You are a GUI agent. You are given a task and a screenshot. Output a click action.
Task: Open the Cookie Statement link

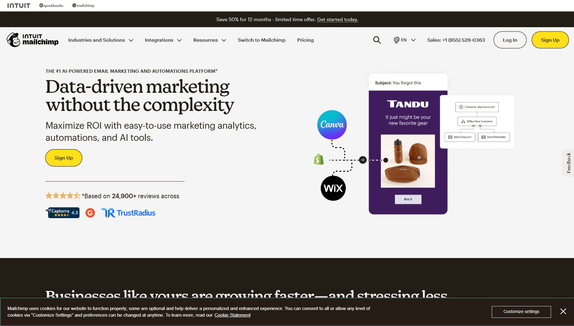tap(232, 315)
